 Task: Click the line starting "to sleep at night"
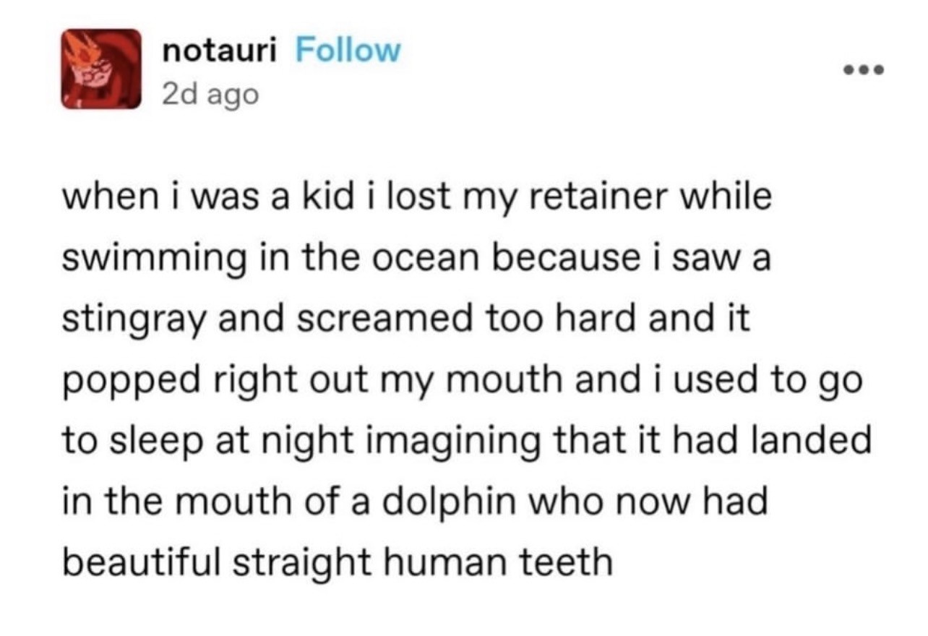click(x=466, y=441)
